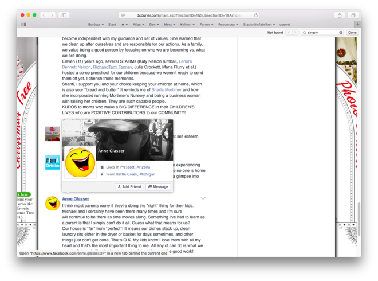The image size is (378, 281).
Task: Clear the find search field text
Action: [x=341, y=33]
